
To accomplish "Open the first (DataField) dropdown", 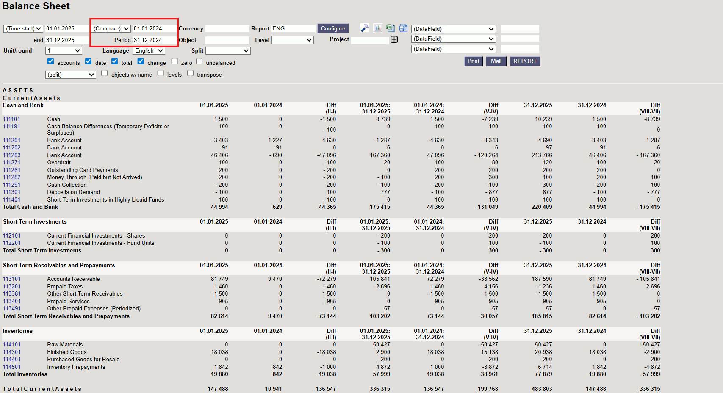I will tap(453, 29).
